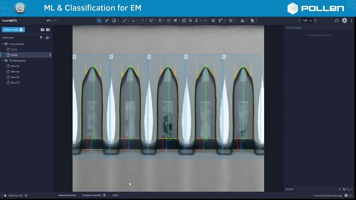Click the zoom percentage field showing 100
The height and width of the screenshot is (200, 356).
click(307, 21)
